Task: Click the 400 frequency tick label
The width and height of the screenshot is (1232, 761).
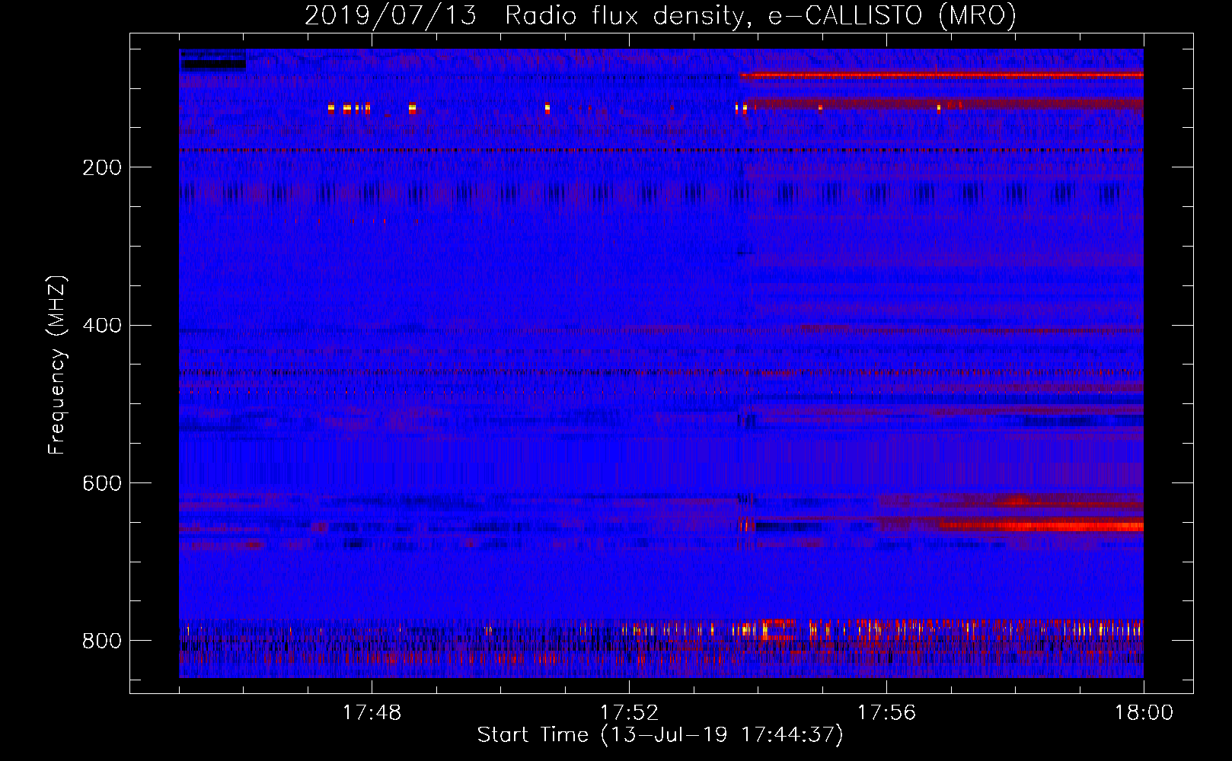Action: (101, 326)
